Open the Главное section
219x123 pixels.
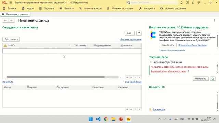[12, 8]
